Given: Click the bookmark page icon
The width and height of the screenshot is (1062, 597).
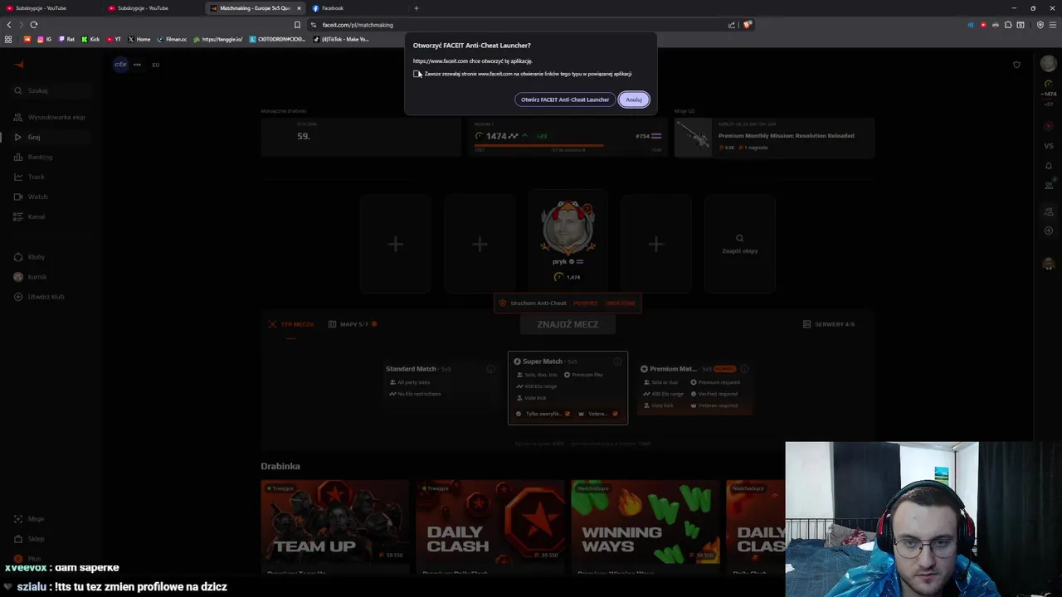Looking at the screenshot, I should tap(297, 25).
